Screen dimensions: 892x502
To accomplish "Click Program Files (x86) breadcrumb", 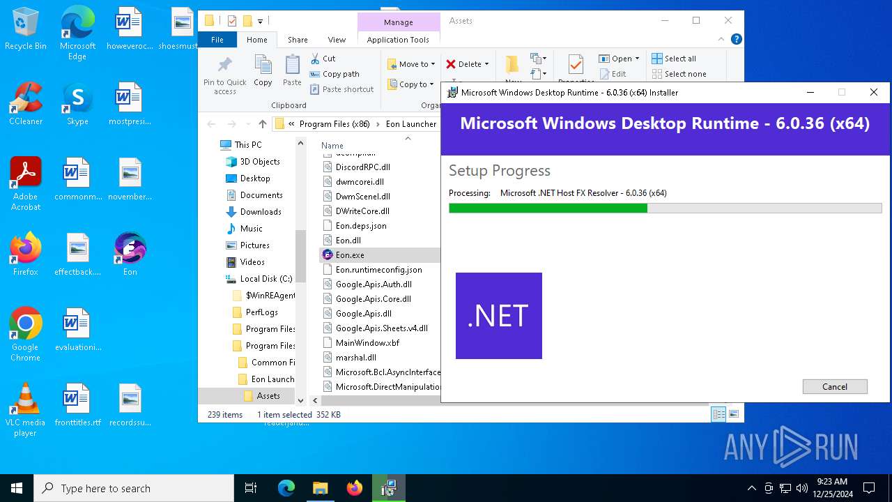I will coord(334,124).
